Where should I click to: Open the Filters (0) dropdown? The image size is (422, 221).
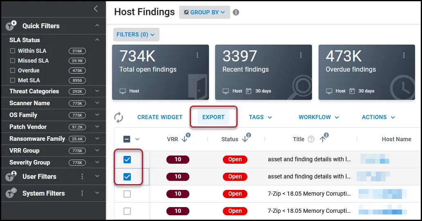(x=136, y=34)
